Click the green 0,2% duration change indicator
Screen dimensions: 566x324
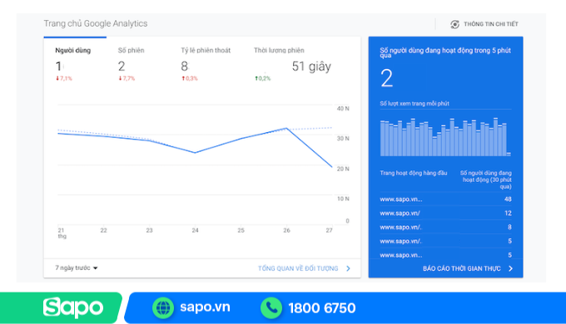pyautogui.click(x=262, y=78)
